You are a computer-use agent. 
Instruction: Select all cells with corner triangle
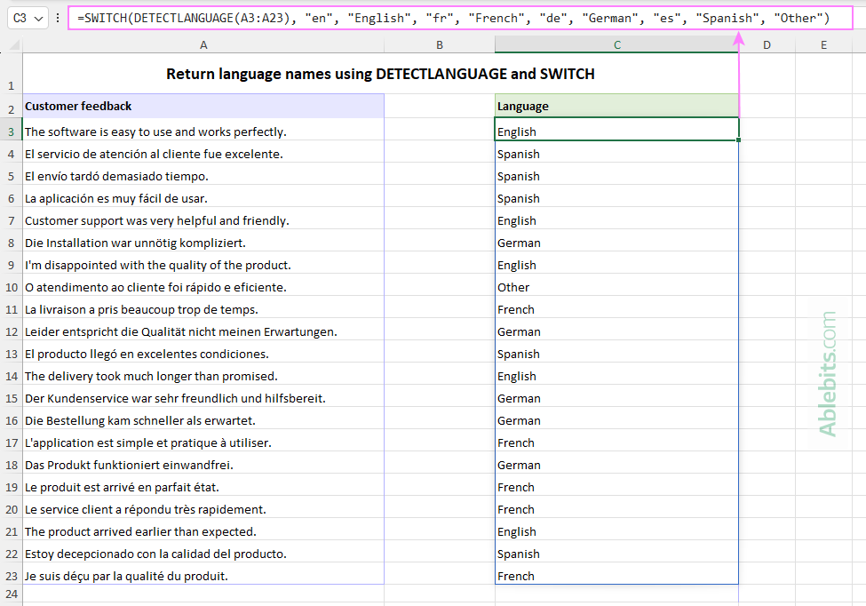[x=15, y=45]
